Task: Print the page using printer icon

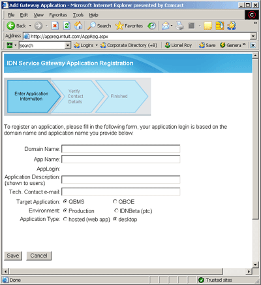Action: click(180, 25)
